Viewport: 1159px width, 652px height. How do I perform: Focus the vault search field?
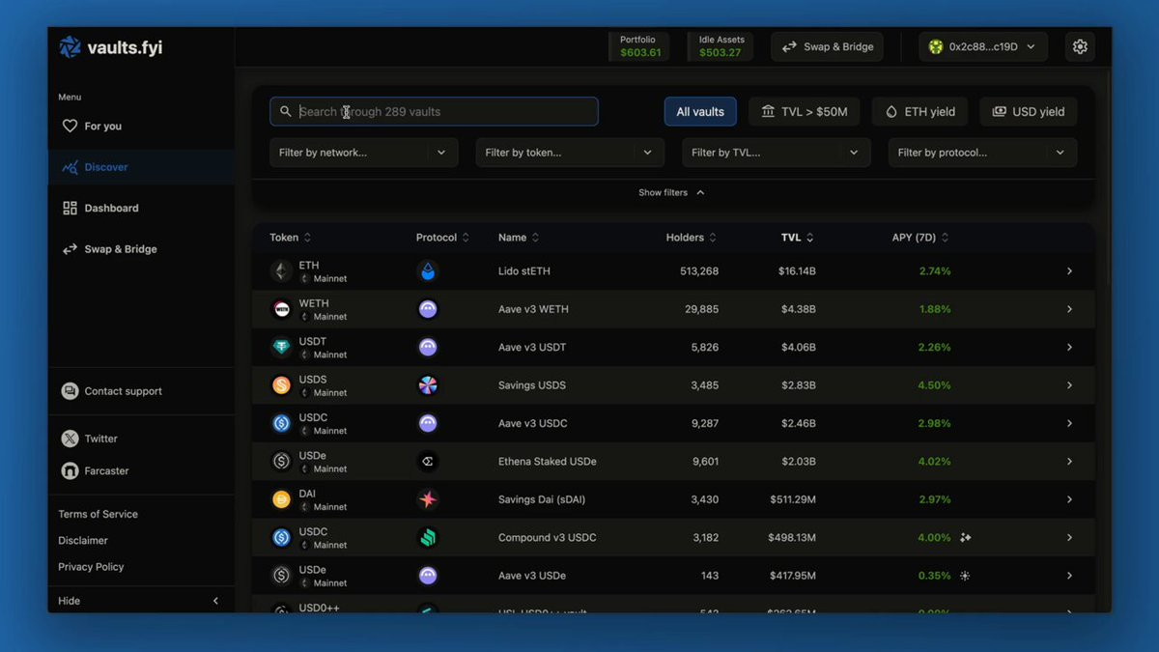pyautogui.click(x=434, y=111)
